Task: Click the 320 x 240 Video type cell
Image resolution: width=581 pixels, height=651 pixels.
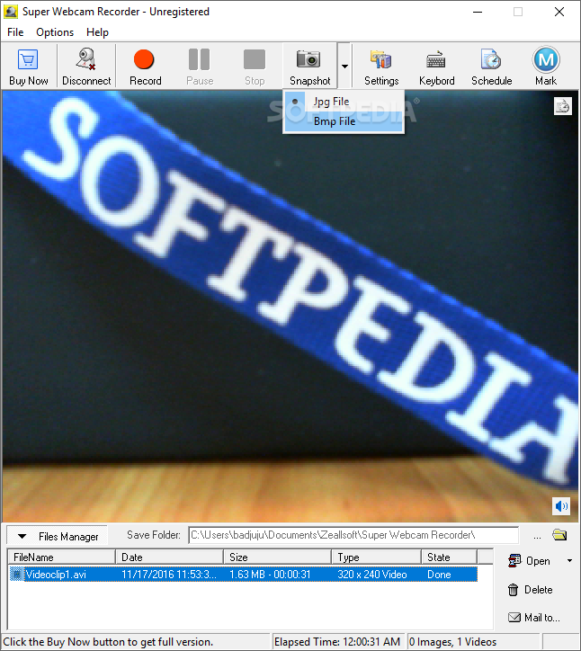Action: [372, 575]
